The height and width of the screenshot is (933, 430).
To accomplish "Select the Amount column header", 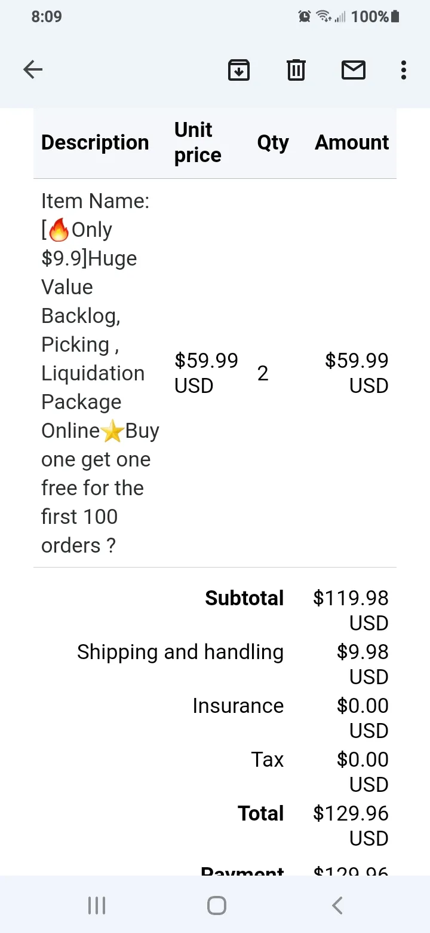I will [352, 142].
